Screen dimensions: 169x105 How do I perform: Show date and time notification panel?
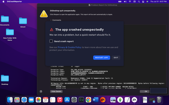(158, 1)
